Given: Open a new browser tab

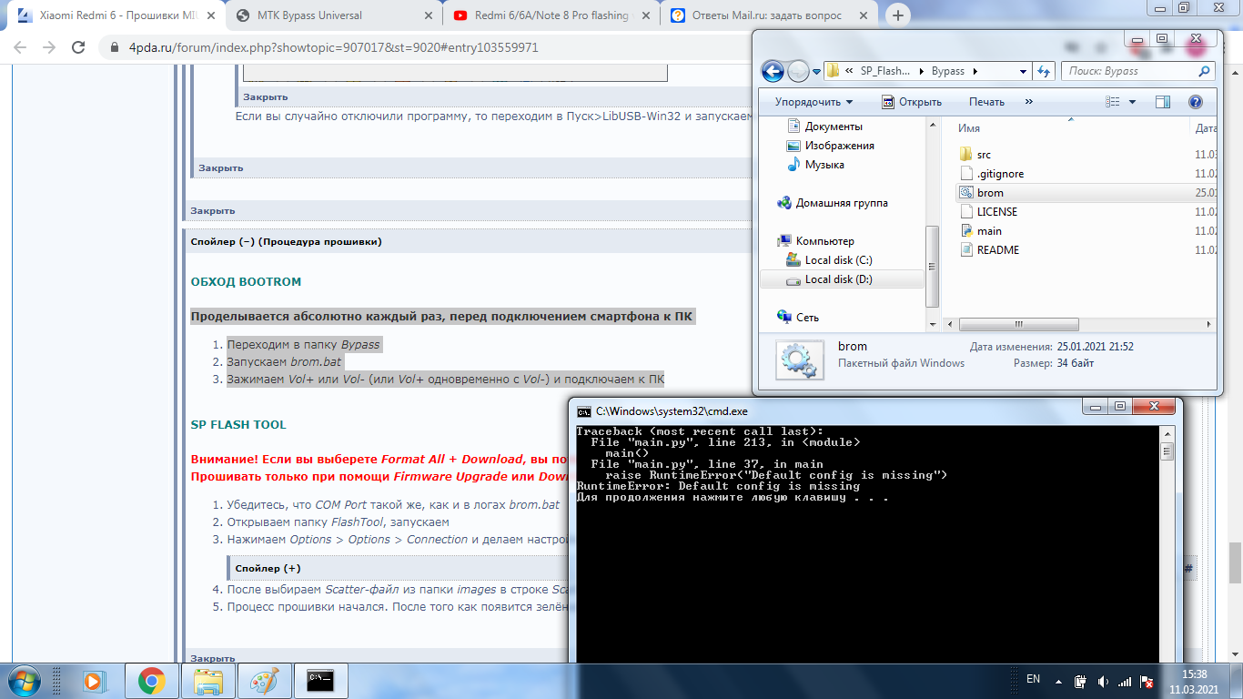Looking at the screenshot, I should click(898, 15).
